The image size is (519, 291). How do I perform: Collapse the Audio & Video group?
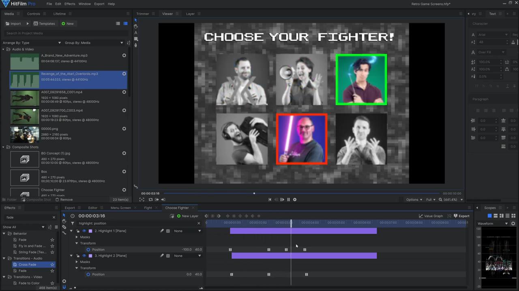coord(3,49)
